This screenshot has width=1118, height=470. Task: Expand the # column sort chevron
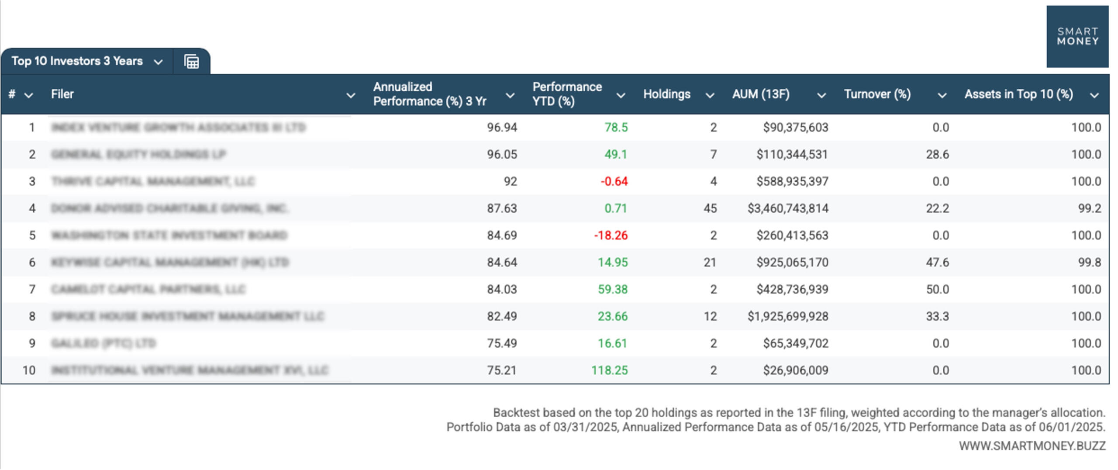29,95
